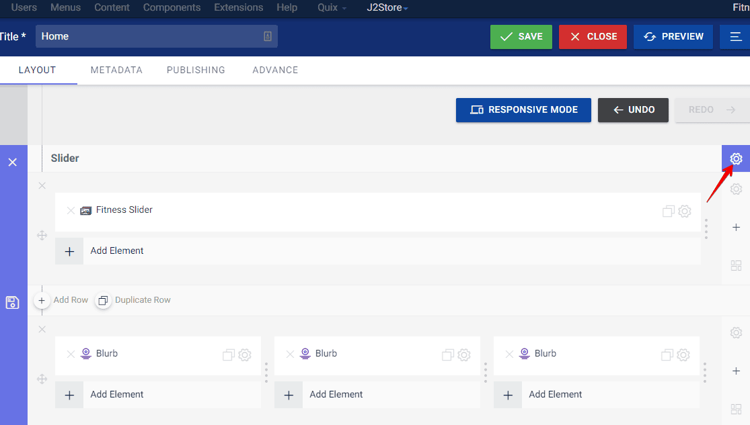Click the move handle of the slider row
750x425 pixels.
42,235
